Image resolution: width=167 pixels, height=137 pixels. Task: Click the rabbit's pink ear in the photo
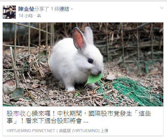click(79, 38)
